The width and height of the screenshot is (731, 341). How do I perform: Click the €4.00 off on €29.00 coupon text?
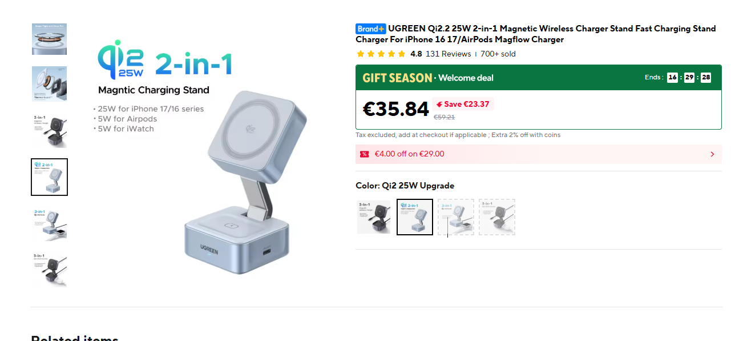click(x=409, y=154)
